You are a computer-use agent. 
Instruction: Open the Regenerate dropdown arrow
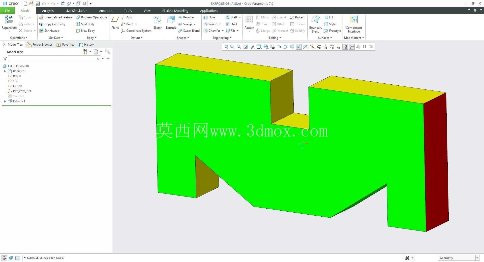pos(9,31)
